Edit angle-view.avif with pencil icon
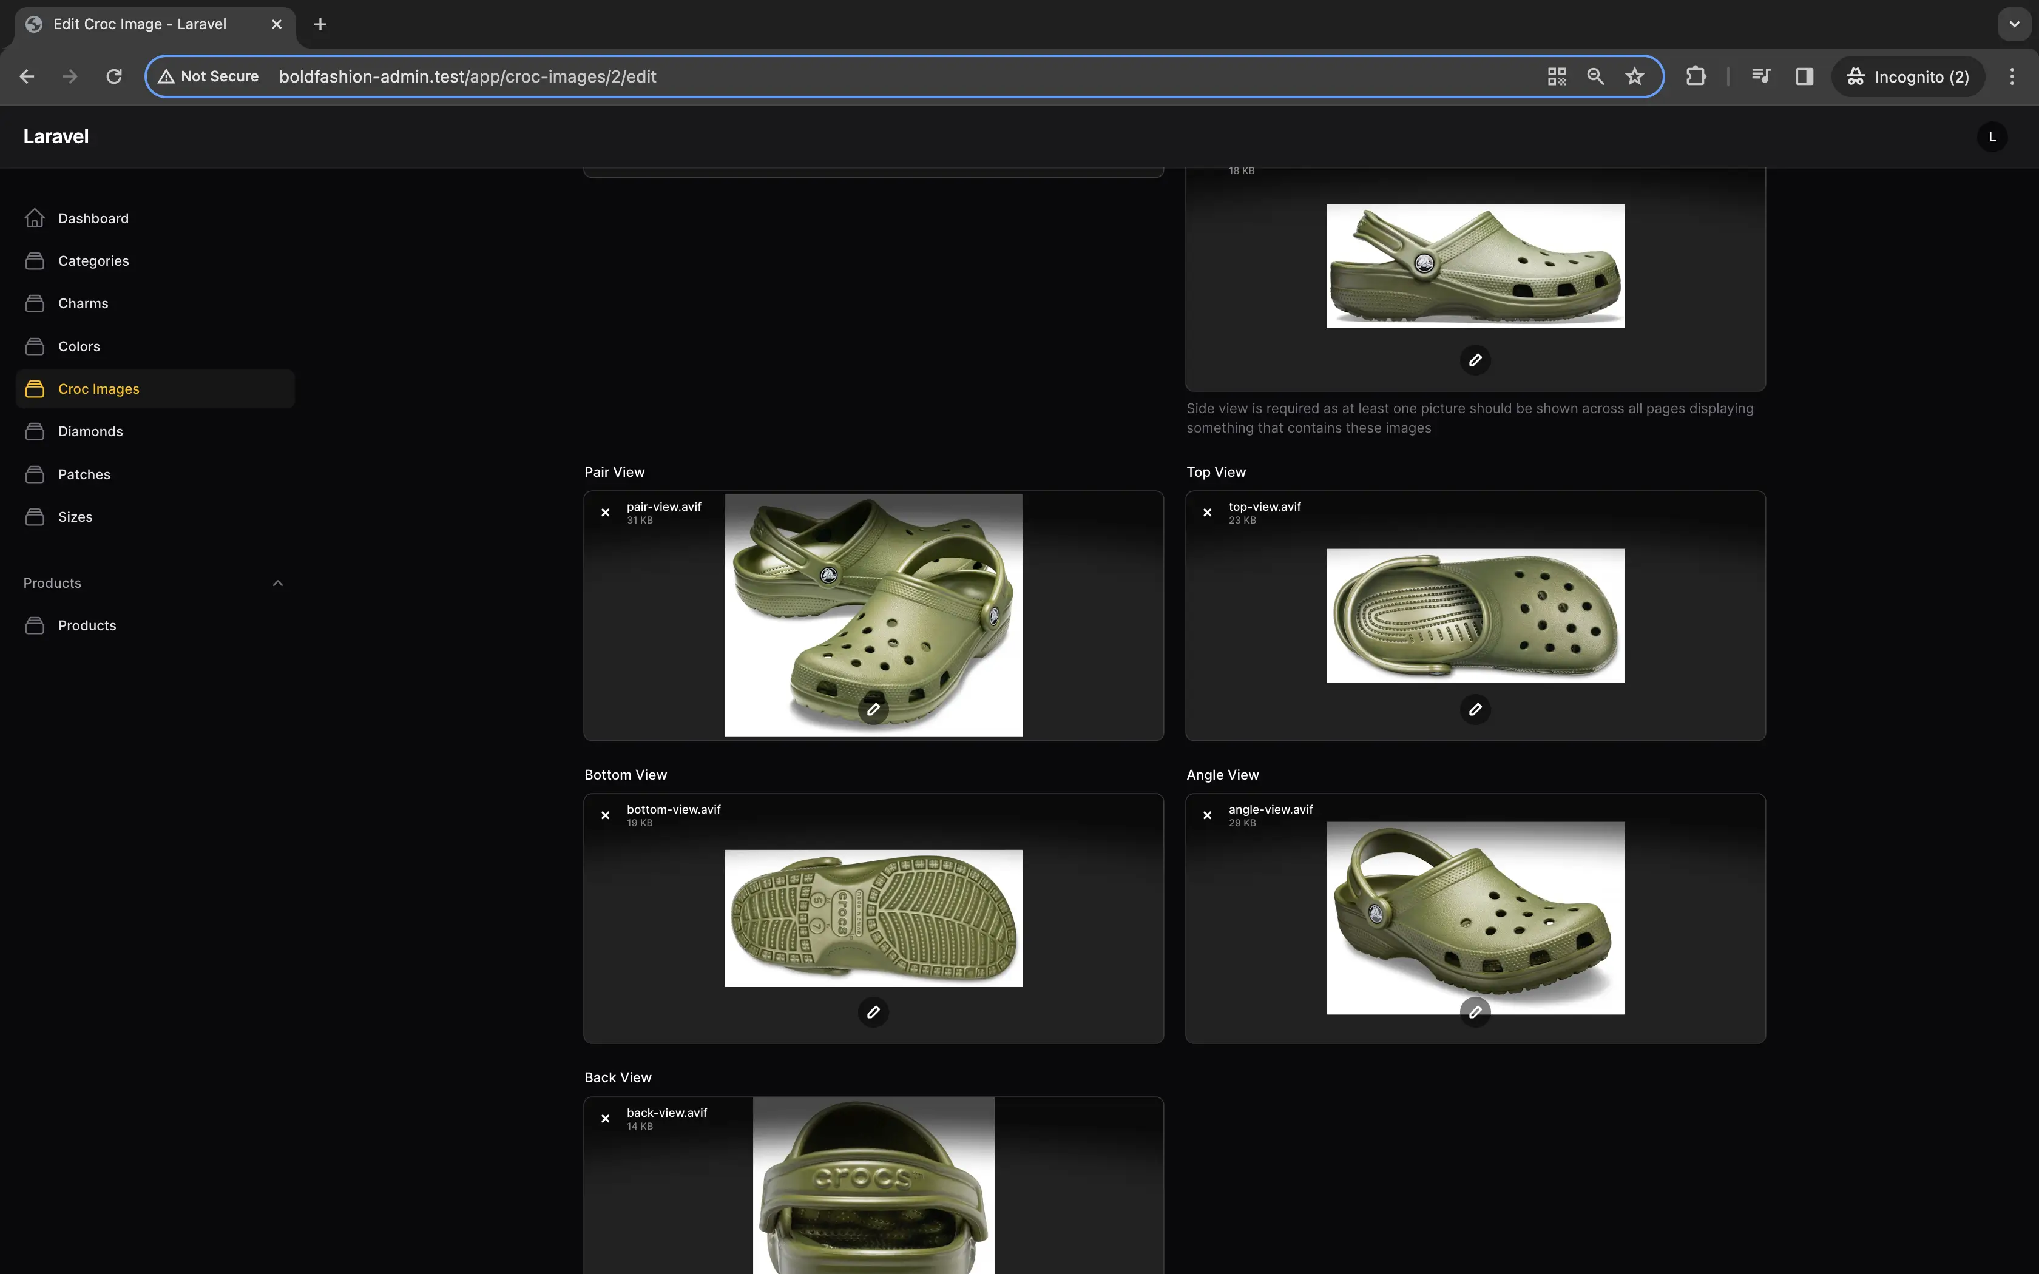This screenshot has height=1274, width=2039. (x=1475, y=1012)
